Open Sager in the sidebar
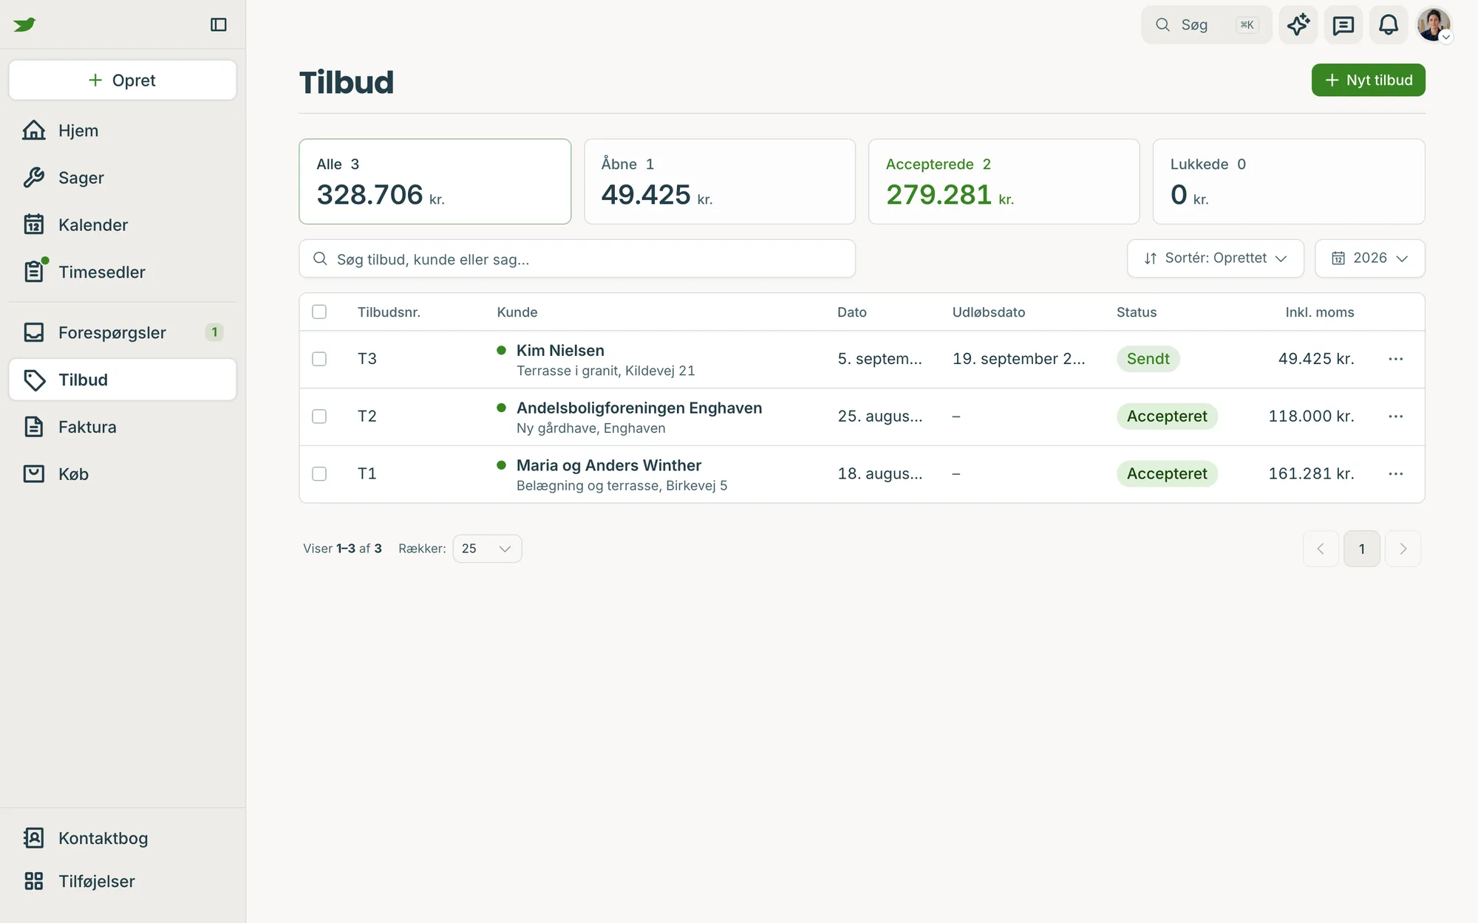The image size is (1478, 923). (x=123, y=178)
